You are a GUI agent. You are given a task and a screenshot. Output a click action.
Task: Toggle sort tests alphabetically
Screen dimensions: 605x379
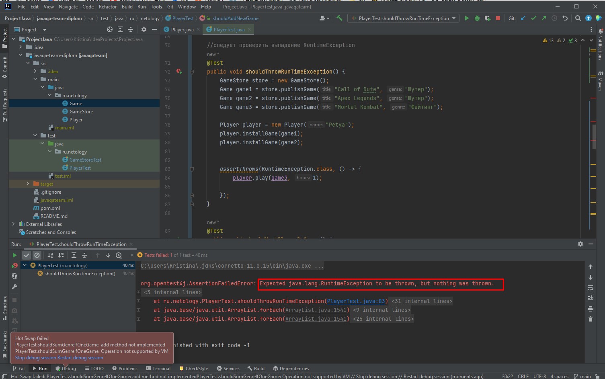coord(49,255)
